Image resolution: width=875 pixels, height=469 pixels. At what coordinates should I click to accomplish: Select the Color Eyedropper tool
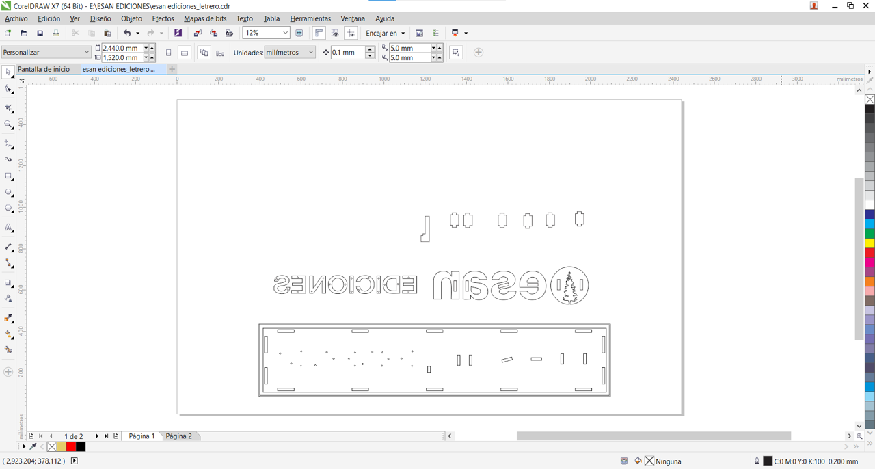pyautogui.click(x=8, y=318)
